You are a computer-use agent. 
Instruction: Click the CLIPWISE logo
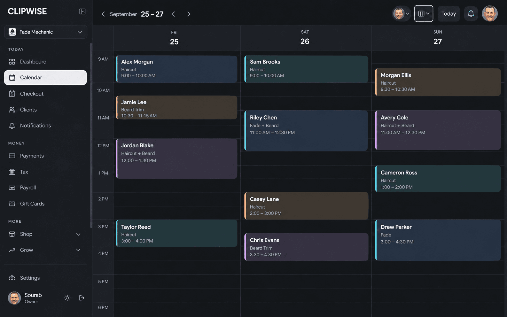[x=27, y=12]
